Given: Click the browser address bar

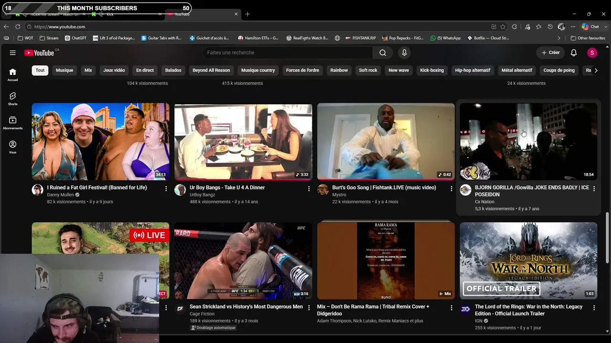Looking at the screenshot, I should point(258,27).
